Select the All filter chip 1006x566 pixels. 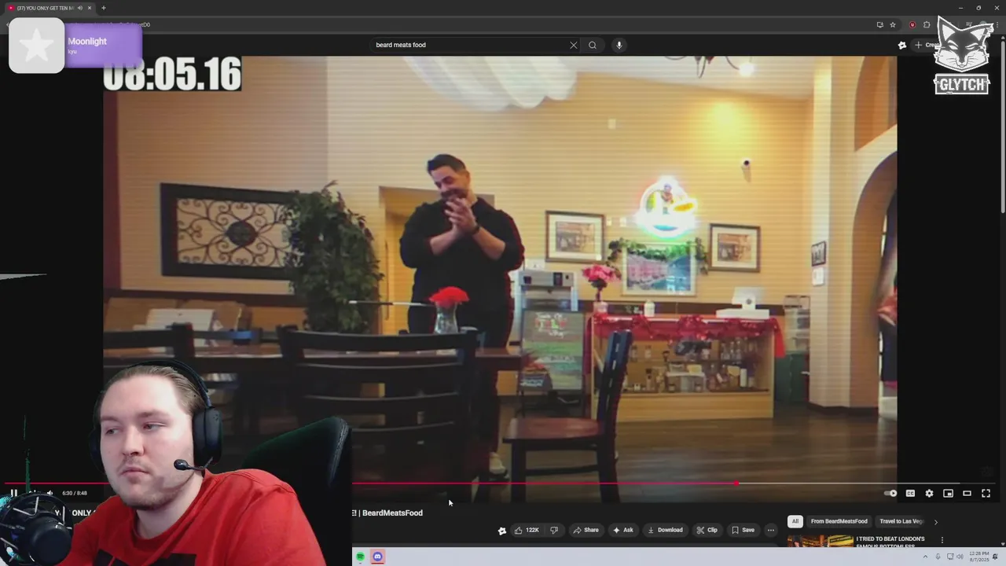(x=795, y=521)
